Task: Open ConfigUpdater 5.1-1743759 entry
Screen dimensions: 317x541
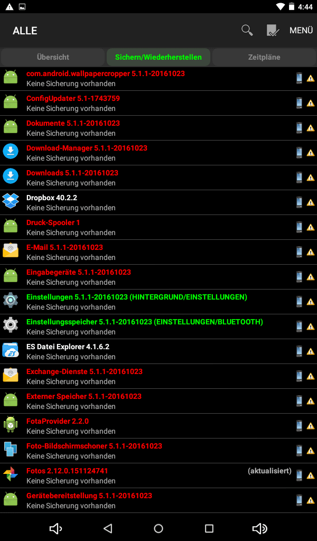Action: 158,103
